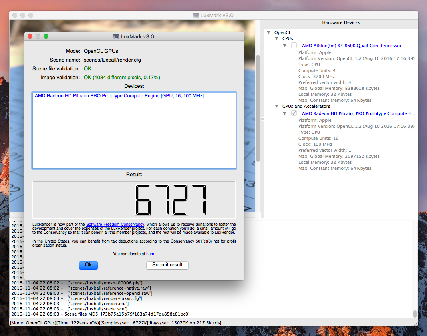Screen dimensions: 427x336
Task: Click the splitter handle beside Hardware Devices panel
Action: tap(262, 119)
